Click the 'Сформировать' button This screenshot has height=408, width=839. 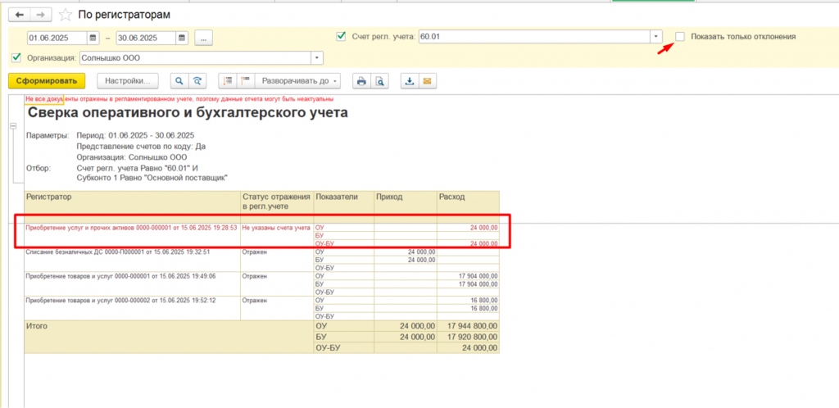point(47,81)
